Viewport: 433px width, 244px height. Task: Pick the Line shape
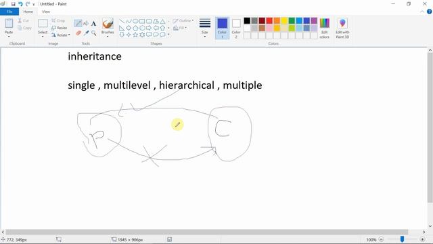pyautogui.click(x=122, y=21)
